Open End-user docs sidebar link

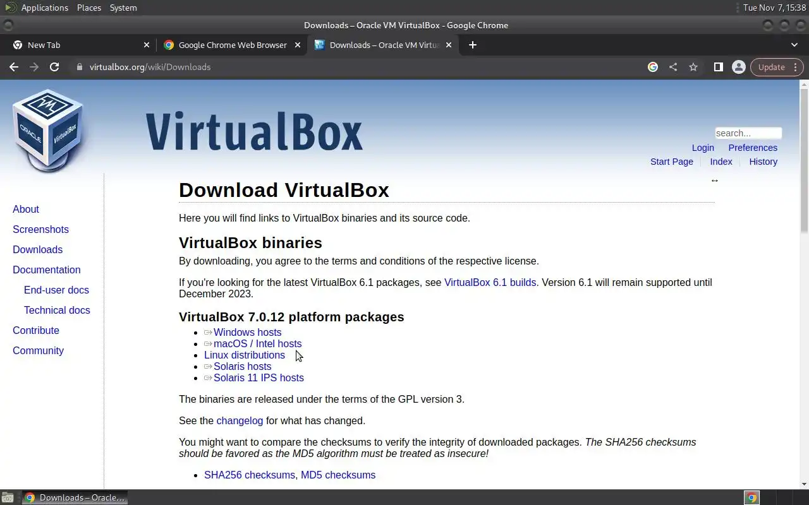tap(56, 290)
